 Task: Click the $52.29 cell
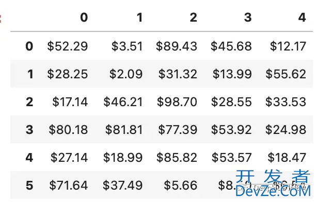tap(68, 46)
